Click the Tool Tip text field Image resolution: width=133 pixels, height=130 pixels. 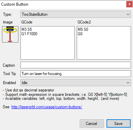pyautogui.click(x=76, y=74)
